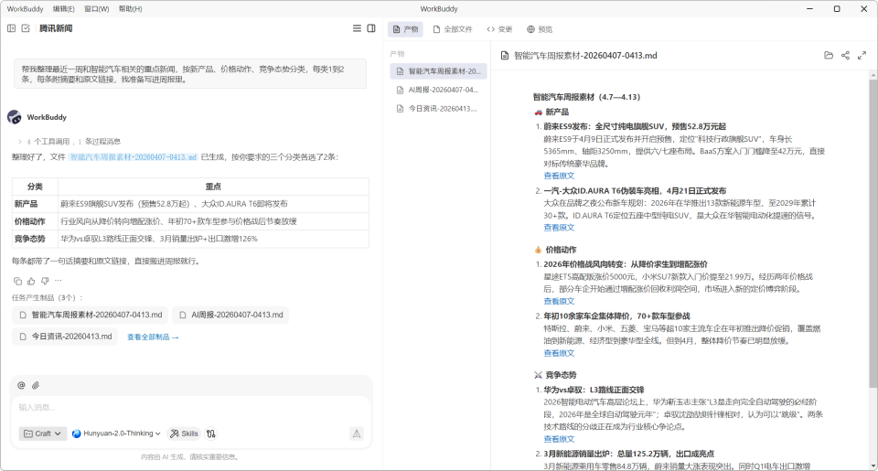Viewport: 878px width, 471px height.
Task: Open 查看原文 under 年初10余家车企集体降价
Action: click(x=559, y=353)
